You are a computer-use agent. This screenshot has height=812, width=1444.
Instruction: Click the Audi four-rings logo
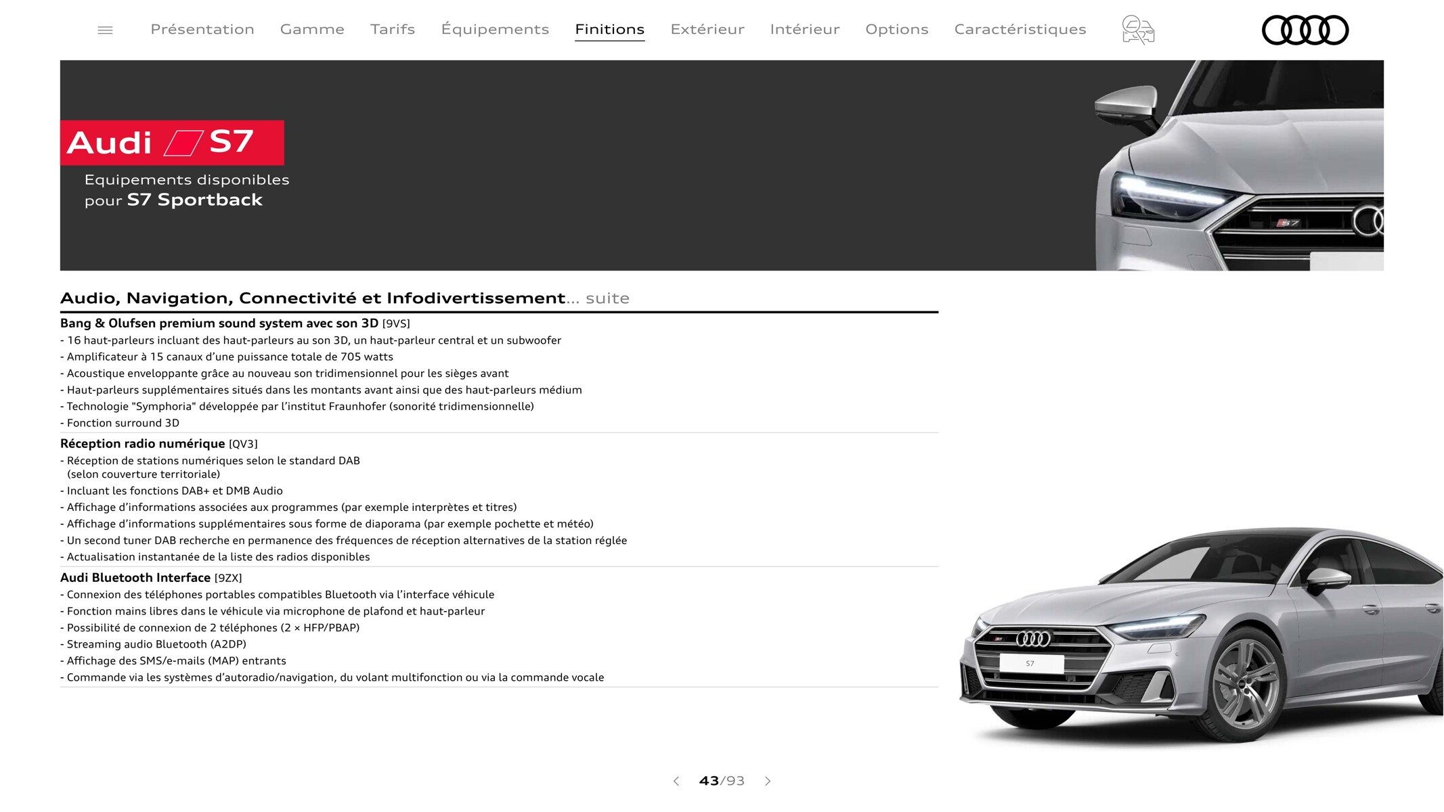coord(1305,30)
